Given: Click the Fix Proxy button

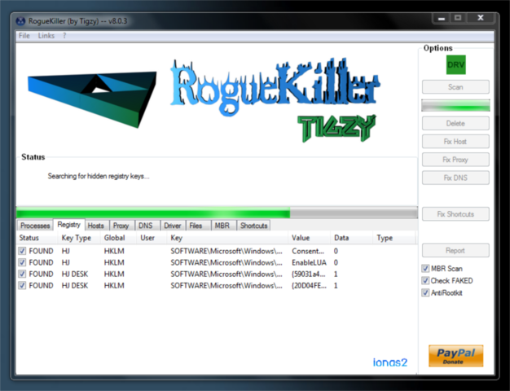Looking at the screenshot, I should [455, 160].
